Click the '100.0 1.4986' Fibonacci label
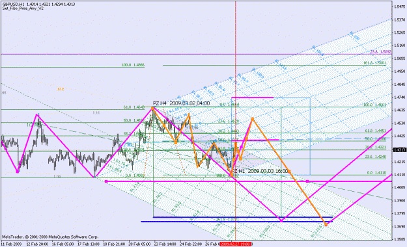The height and width of the screenshot is (247, 407). click(133, 65)
